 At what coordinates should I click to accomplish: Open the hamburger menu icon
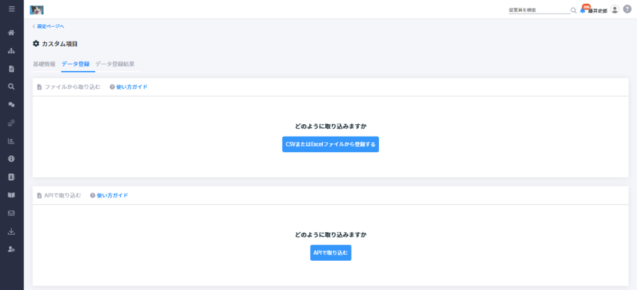pos(11,9)
